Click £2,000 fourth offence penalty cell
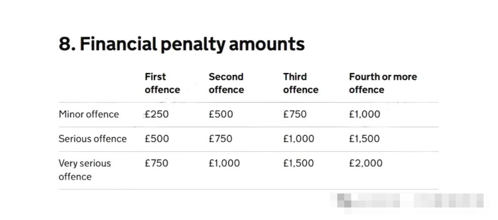Image resolution: width=498 pixels, height=220 pixels. point(366,163)
